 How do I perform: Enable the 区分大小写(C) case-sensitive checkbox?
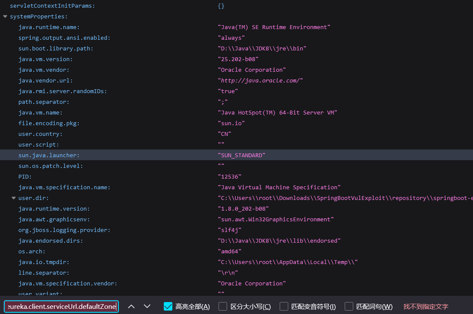point(223,306)
